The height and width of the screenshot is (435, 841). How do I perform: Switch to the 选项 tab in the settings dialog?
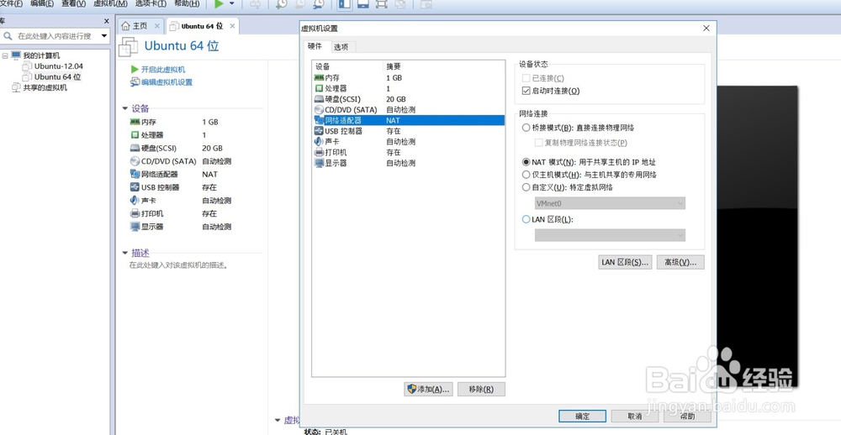pos(341,47)
